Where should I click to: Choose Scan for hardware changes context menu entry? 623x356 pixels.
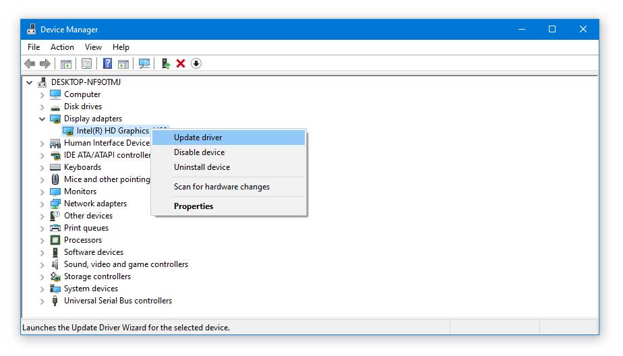tap(229, 187)
